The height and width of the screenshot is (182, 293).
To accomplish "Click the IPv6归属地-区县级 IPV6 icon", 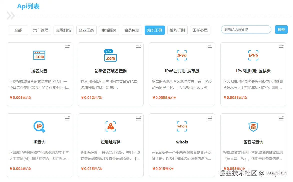I will point(253,55).
